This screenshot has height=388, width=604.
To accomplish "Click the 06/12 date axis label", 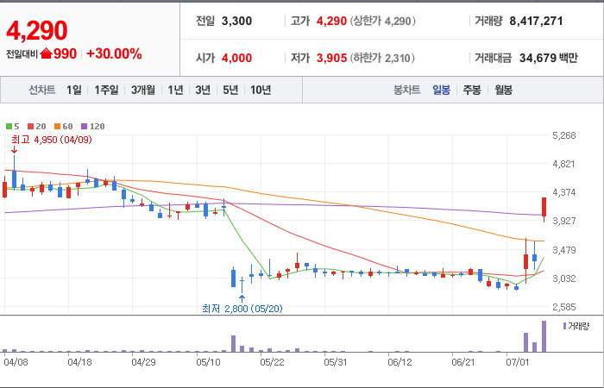I will (400, 363).
